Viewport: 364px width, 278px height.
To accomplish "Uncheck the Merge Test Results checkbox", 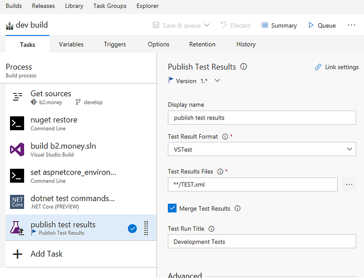I will [x=172, y=208].
